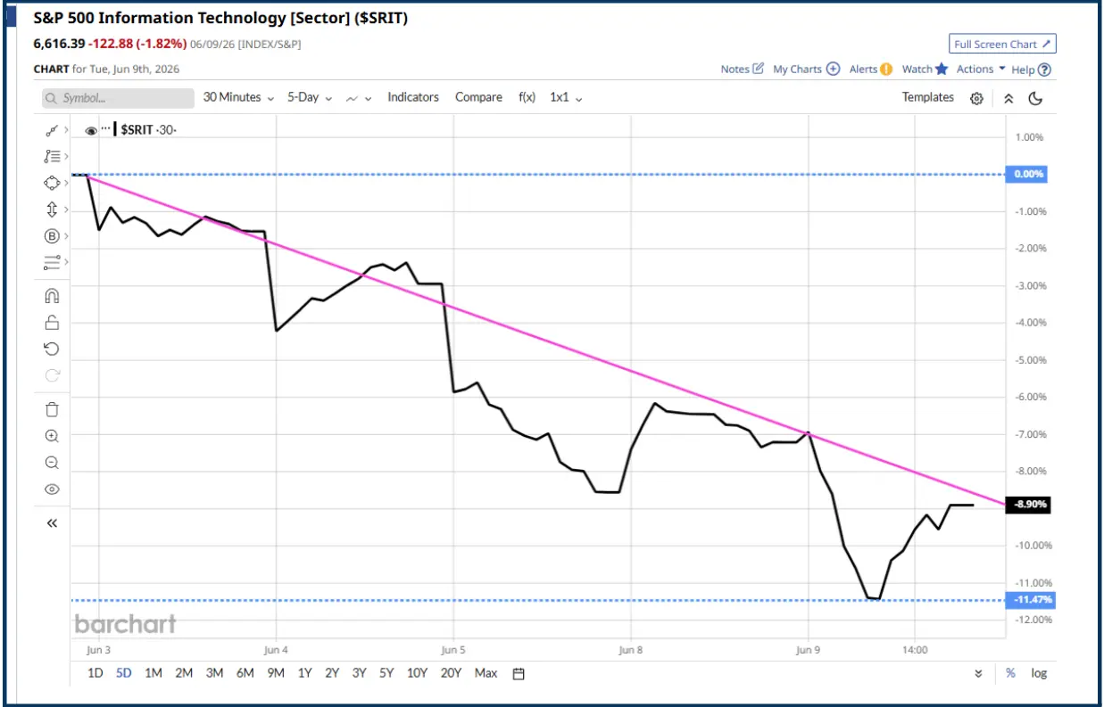Image resolution: width=1104 pixels, height=707 pixels.
Task: Select the 20Y range
Action: [451, 673]
